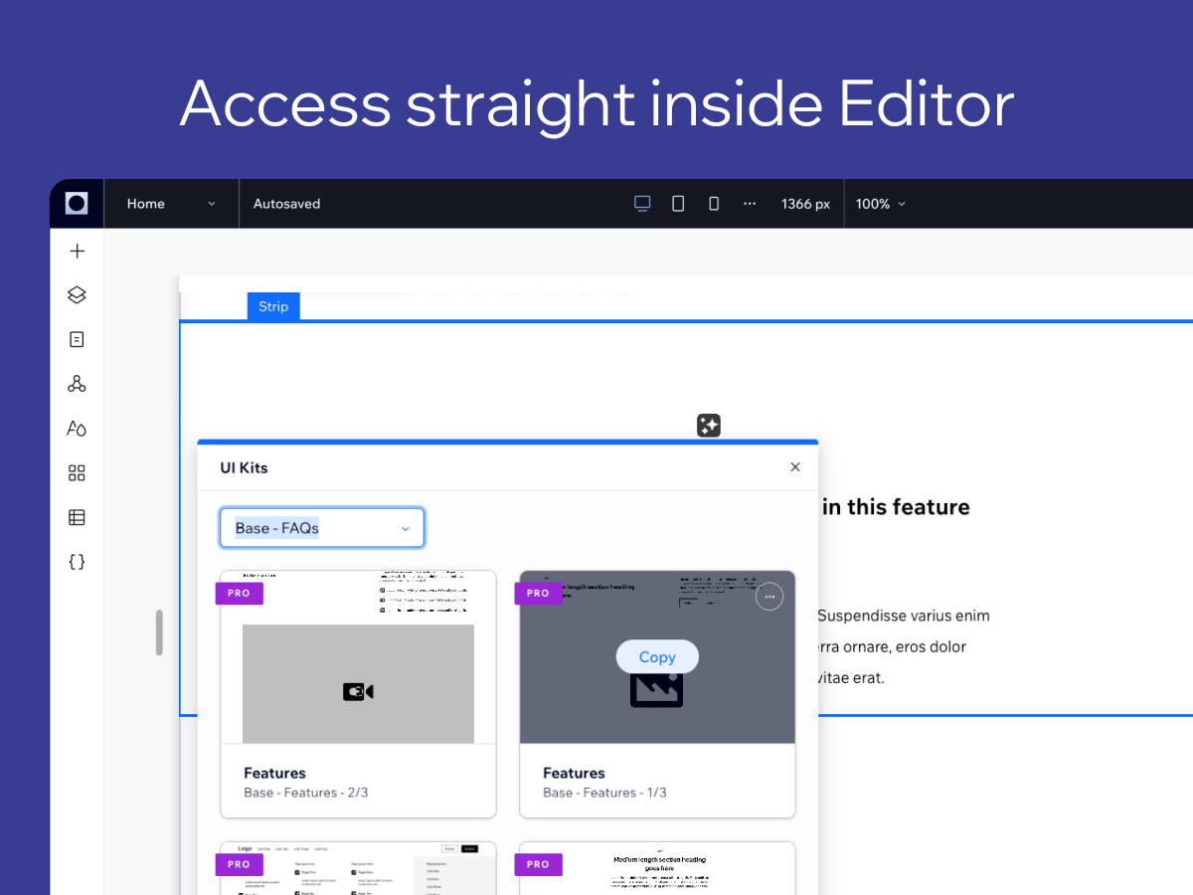Select the Features 2/3 video thumbnail
1193x895 pixels.
[358, 657]
